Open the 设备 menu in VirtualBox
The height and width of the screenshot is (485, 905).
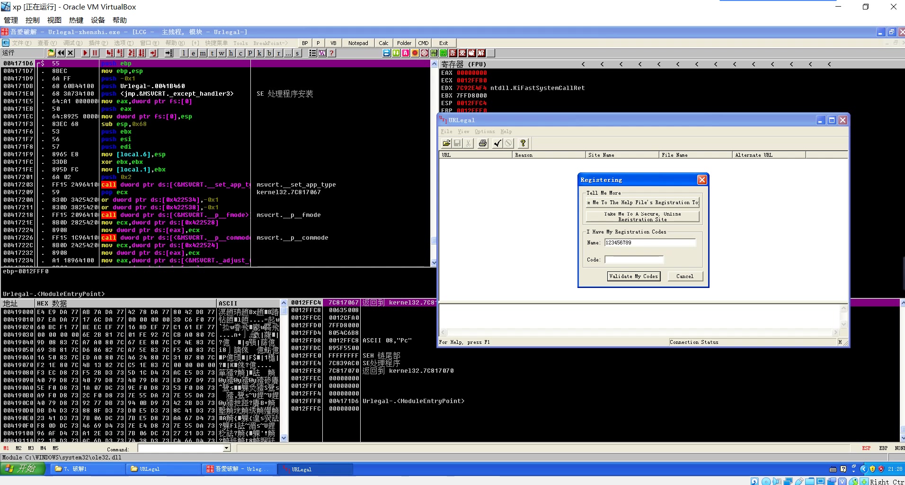click(98, 20)
